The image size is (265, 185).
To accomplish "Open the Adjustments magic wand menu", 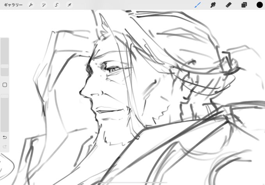I will click(x=44, y=5).
